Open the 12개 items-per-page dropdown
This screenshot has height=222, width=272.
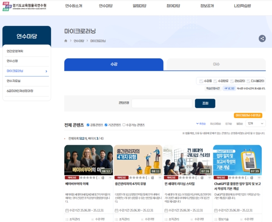pyautogui.click(x=254, y=123)
